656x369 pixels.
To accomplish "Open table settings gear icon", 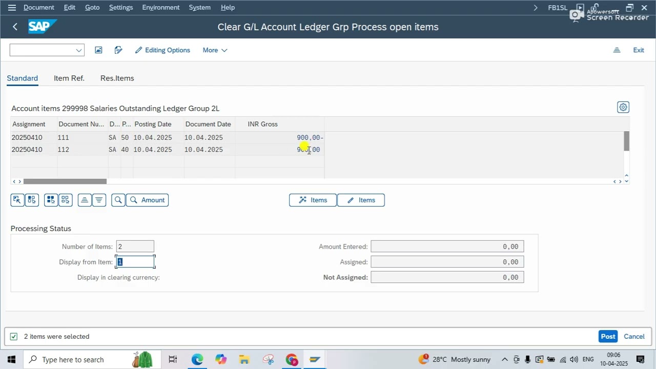I will tap(623, 107).
